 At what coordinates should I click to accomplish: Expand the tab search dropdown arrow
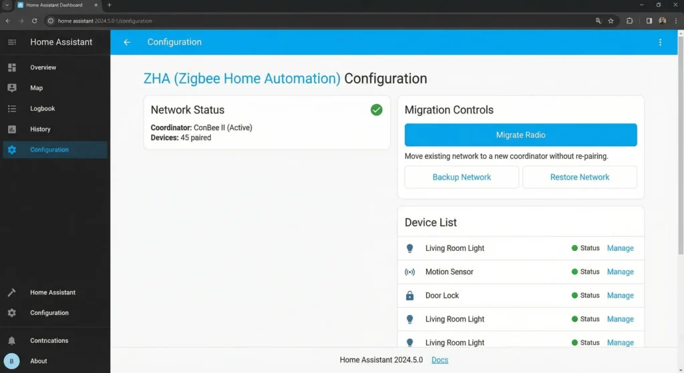coord(7,5)
